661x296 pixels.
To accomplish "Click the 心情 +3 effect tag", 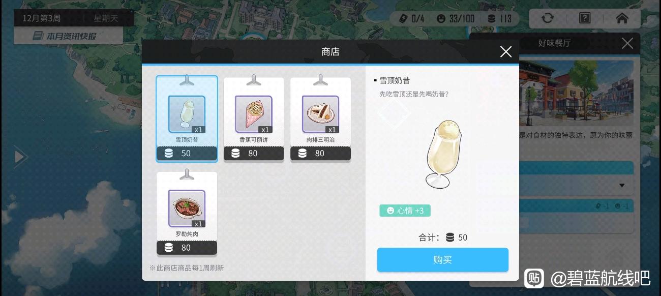I will tap(405, 211).
